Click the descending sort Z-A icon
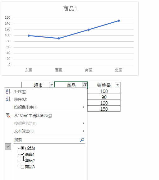This screenshot has width=159, height=180. pyautogui.click(x=8, y=99)
